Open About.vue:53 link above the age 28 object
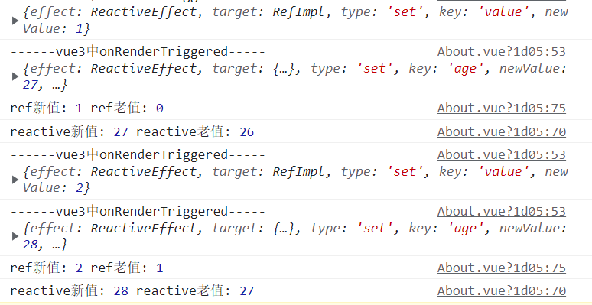592x305 pixels. (x=502, y=212)
